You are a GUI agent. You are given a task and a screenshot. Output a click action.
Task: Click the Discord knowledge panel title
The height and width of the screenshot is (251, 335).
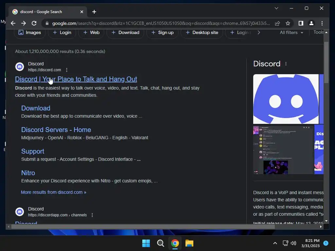[267, 64]
